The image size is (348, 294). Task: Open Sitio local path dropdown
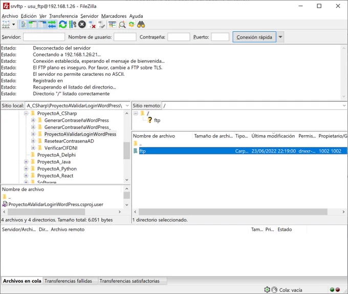coord(127,106)
